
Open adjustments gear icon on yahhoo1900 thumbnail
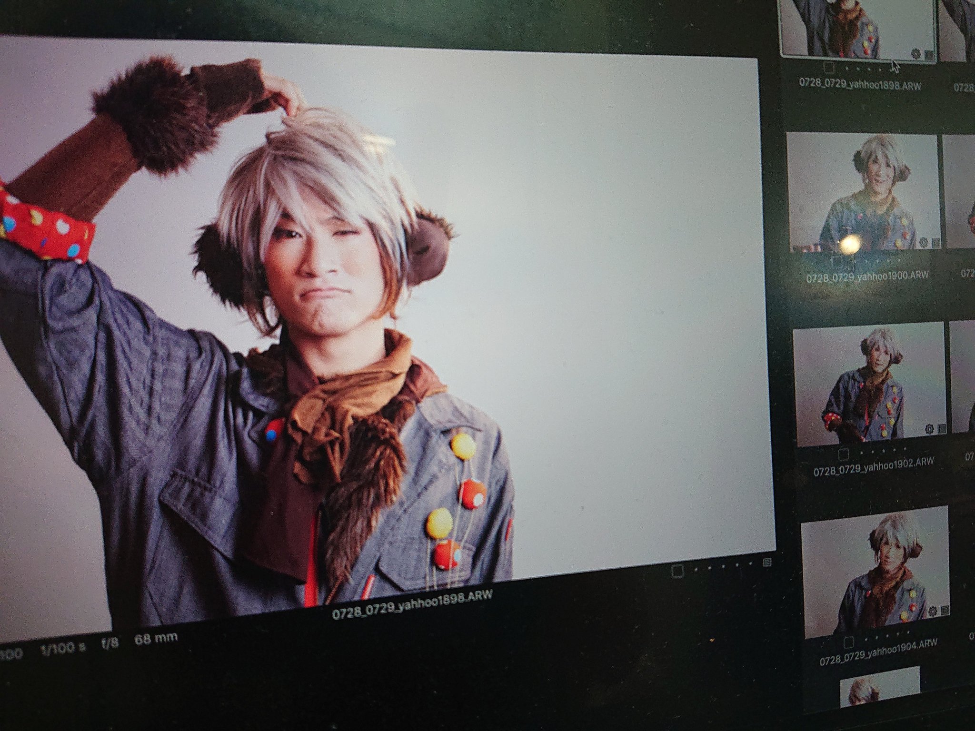click(924, 242)
